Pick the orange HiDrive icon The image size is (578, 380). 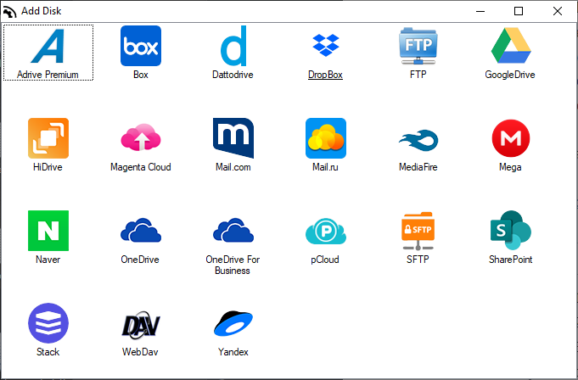(48, 138)
